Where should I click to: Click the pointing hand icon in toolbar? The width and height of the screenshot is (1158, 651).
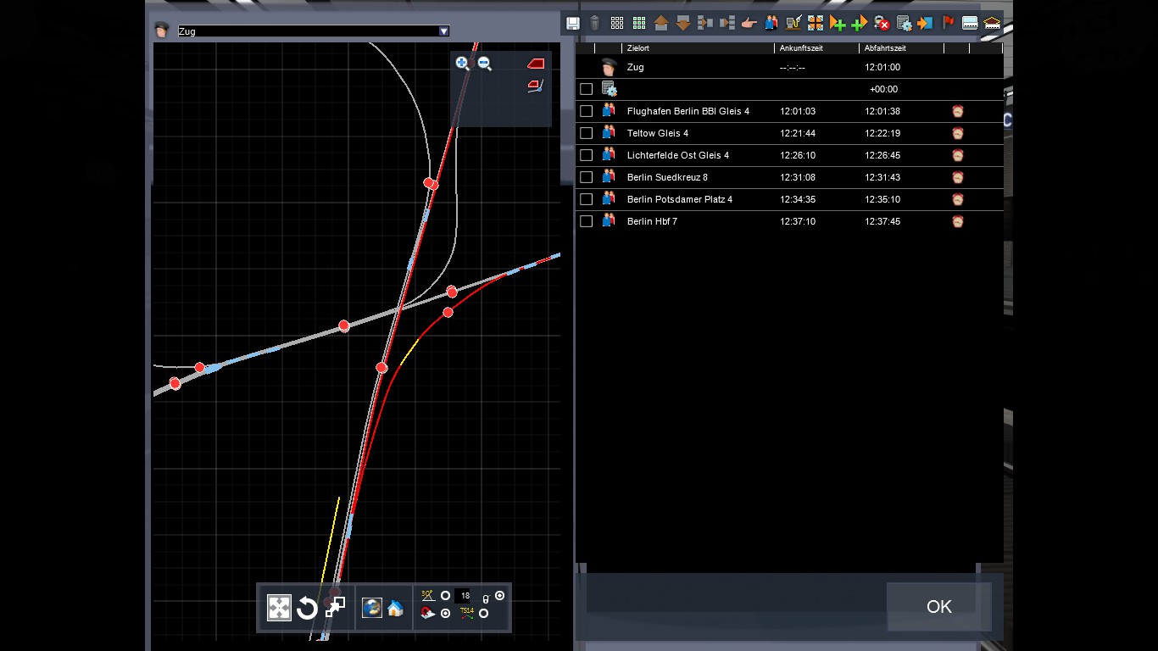pyautogui.click(x=749, y=24)
